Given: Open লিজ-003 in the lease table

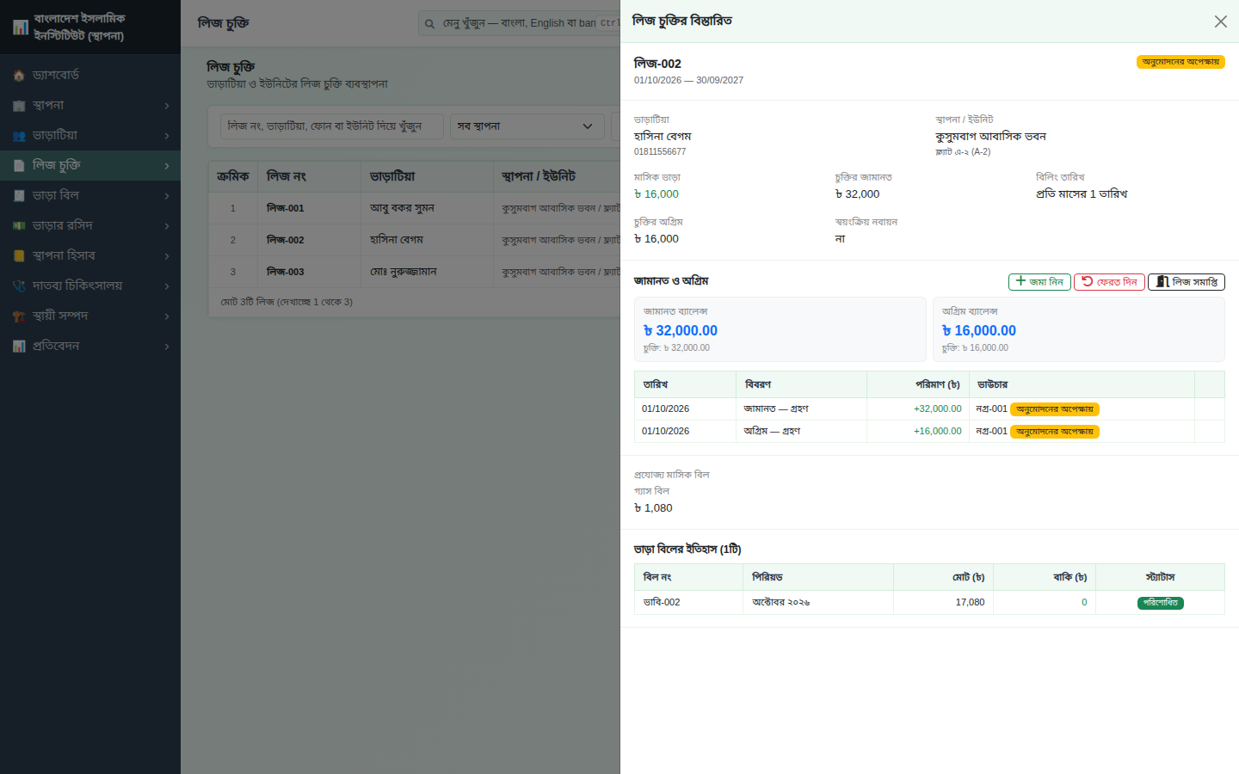Looking at the screenshot, I should click(286, 272).
